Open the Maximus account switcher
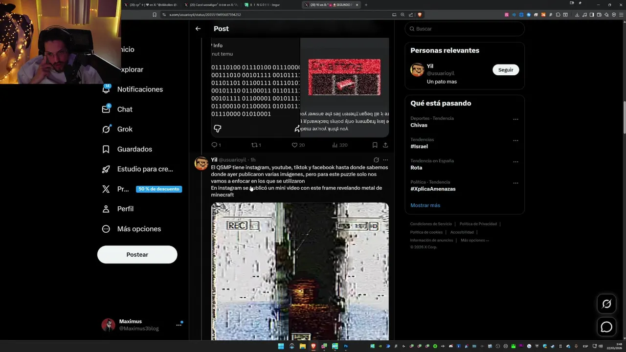 coord(142,325)
